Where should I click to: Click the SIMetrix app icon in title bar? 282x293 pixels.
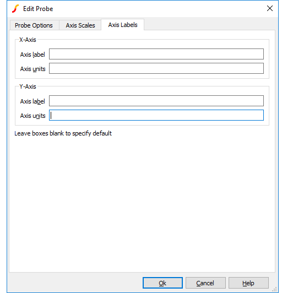15,9
